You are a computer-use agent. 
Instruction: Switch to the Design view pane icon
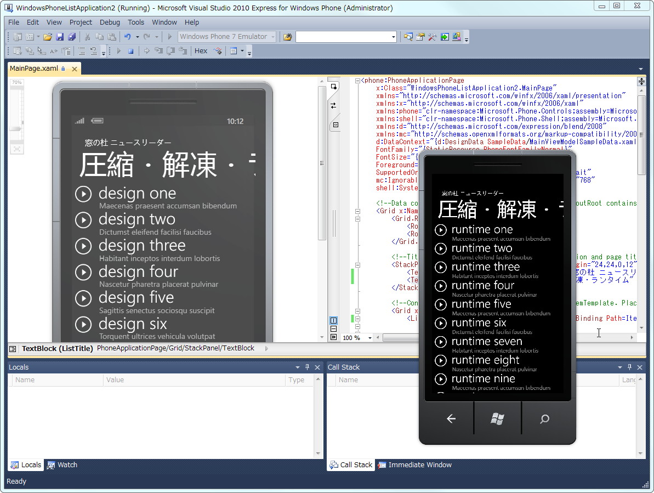pos(333,87)
